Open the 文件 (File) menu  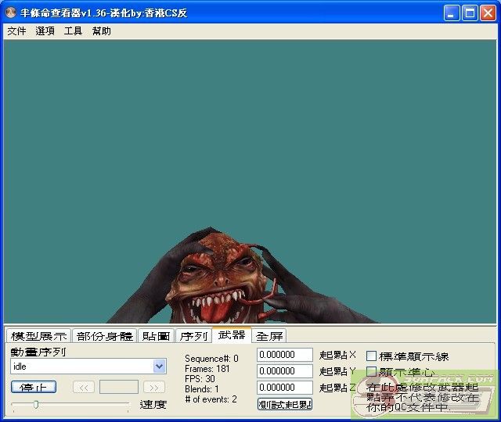coord(16,31)
